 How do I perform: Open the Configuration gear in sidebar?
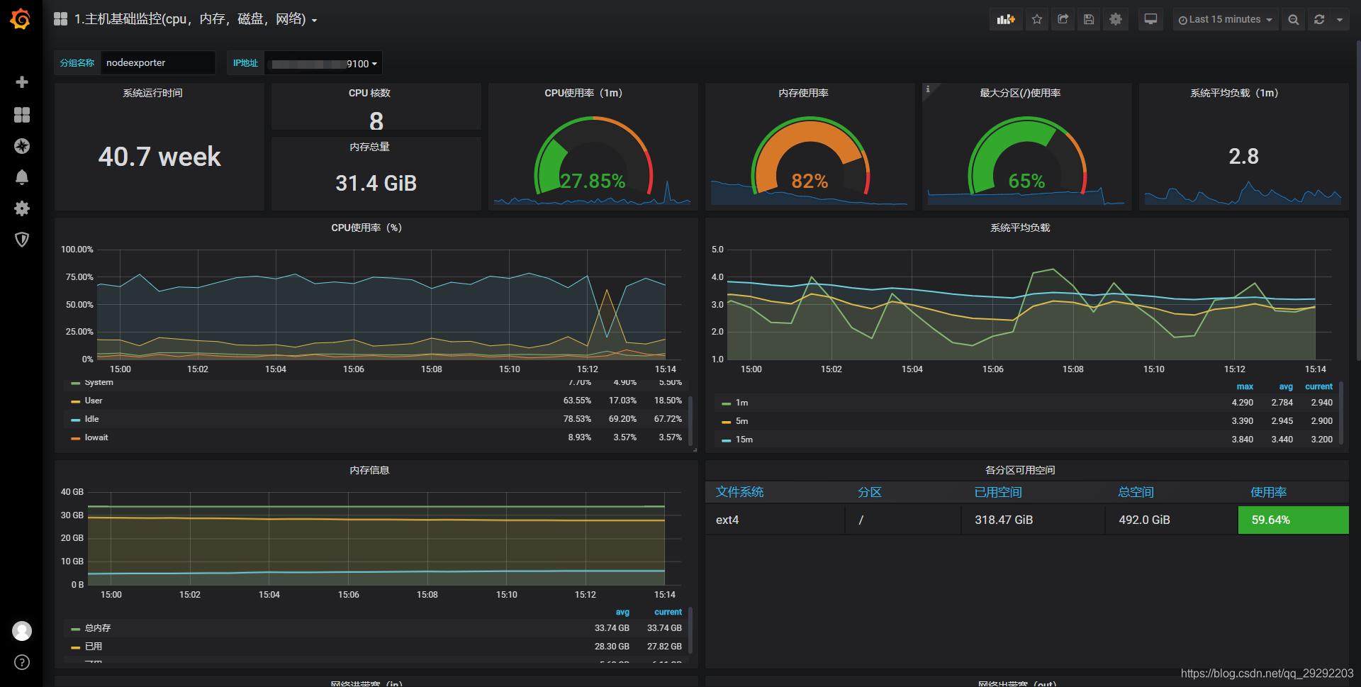tap(22, 208)
